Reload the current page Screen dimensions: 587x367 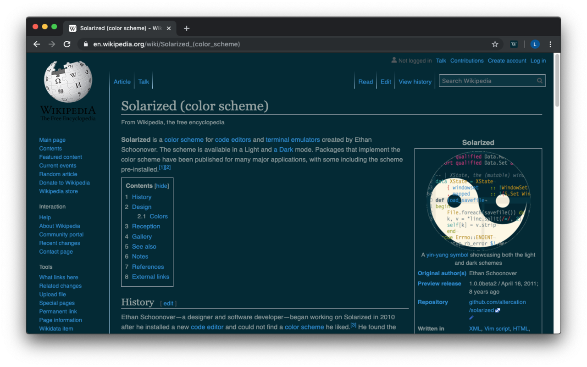(66, 44)
